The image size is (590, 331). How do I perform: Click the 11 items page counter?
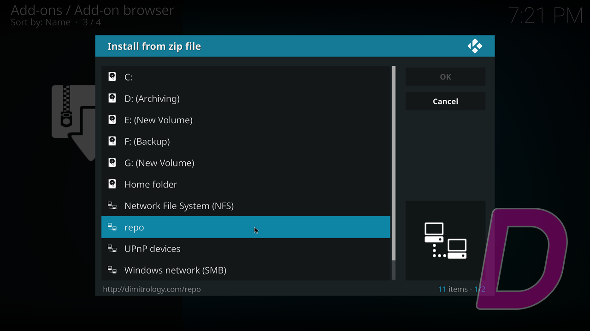(461, 289)
